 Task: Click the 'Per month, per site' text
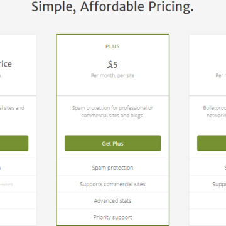112,75
